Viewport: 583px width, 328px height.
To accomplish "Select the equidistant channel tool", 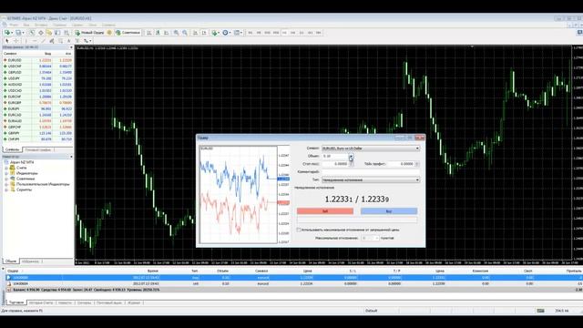I will point(52,40).
